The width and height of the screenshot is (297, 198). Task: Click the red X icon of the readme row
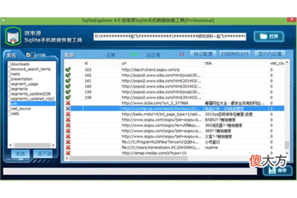68,148
